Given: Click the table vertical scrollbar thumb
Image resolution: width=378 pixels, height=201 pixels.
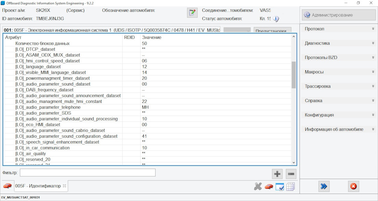Looking at the screenshot, I should (x=293, y=75).
